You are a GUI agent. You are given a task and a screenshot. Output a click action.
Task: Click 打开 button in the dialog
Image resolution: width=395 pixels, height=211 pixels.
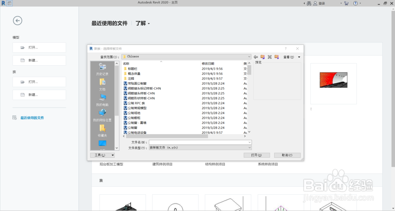click(257, 155)
